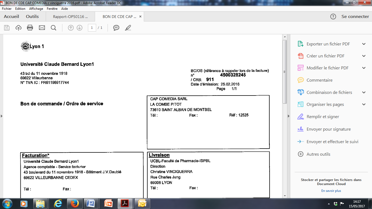Click the Organiser les pages icon

tap(300, 104)
